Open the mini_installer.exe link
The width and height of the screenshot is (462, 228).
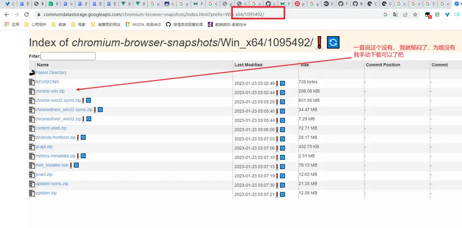[52, 165]
